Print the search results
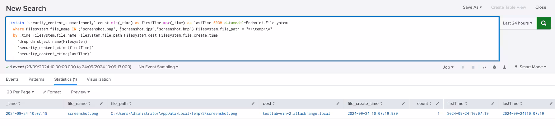555x126 pixels. [x=494, y=67]
